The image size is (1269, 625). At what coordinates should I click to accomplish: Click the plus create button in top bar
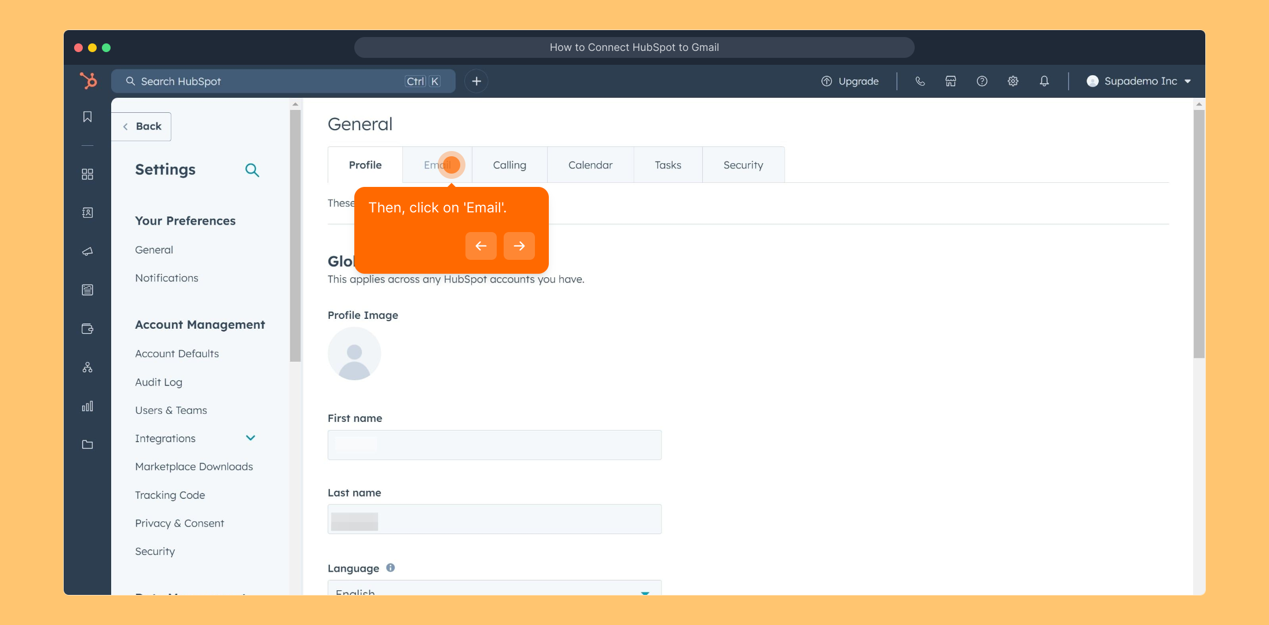click(x=476, y=81)
